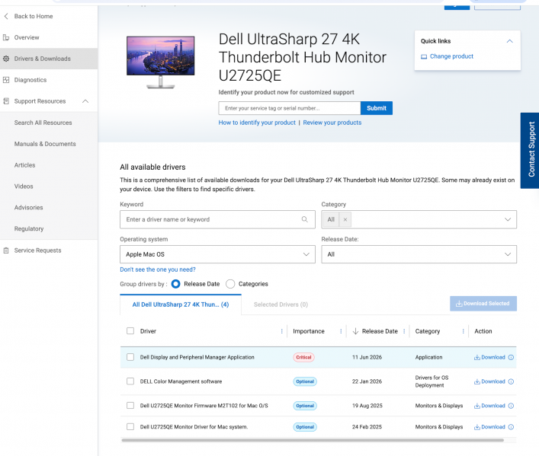Show info for DELL Color Management software
The image size is (539, 456).
click(511, 382)
